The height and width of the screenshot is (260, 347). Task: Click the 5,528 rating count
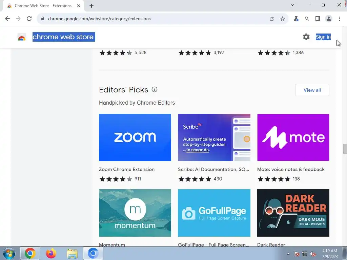141,52
